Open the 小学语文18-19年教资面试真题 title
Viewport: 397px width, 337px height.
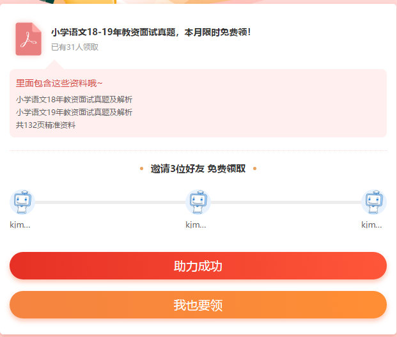pyautogui.click(x=151, y=32)
